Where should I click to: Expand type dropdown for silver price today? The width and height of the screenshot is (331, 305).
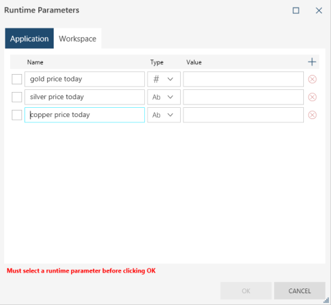click(x=164, y=97)
